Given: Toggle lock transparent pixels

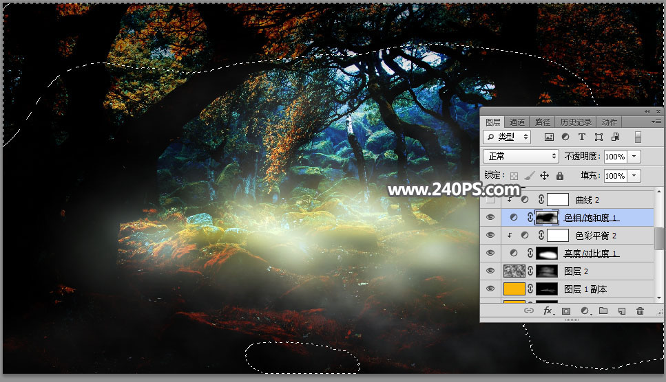Looking at the screenshot, I should pos(514,176).
